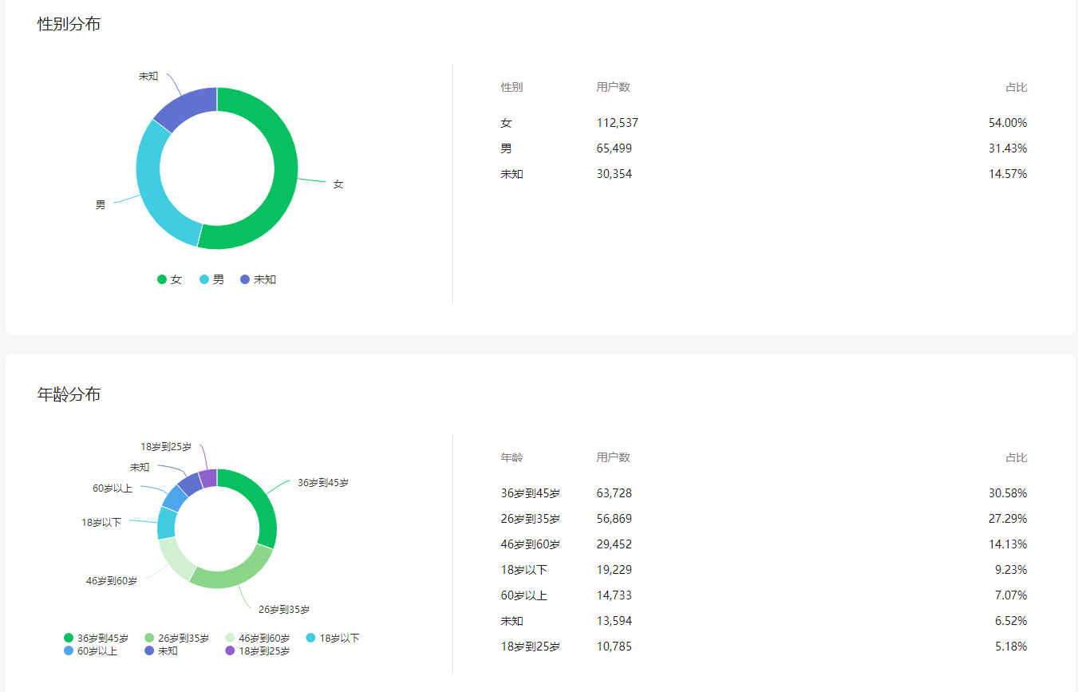Click the 14.13% percentage value
The image size is (1078, 692).
tap(1008, 544)
